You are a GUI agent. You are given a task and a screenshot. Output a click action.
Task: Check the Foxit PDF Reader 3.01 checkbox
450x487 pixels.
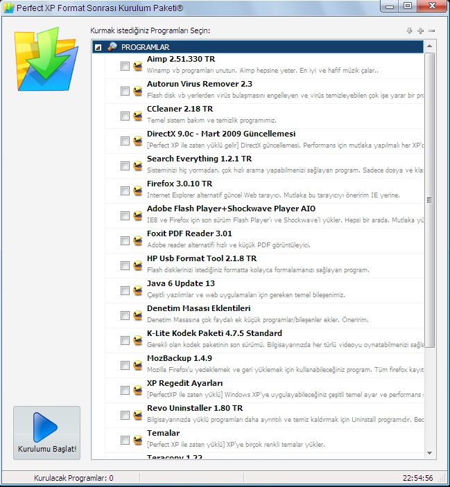125,240
